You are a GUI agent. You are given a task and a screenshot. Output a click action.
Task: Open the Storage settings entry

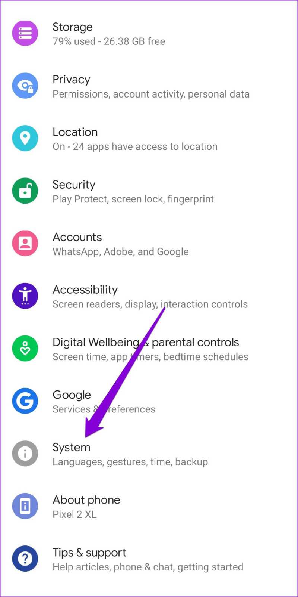point(149,34)
